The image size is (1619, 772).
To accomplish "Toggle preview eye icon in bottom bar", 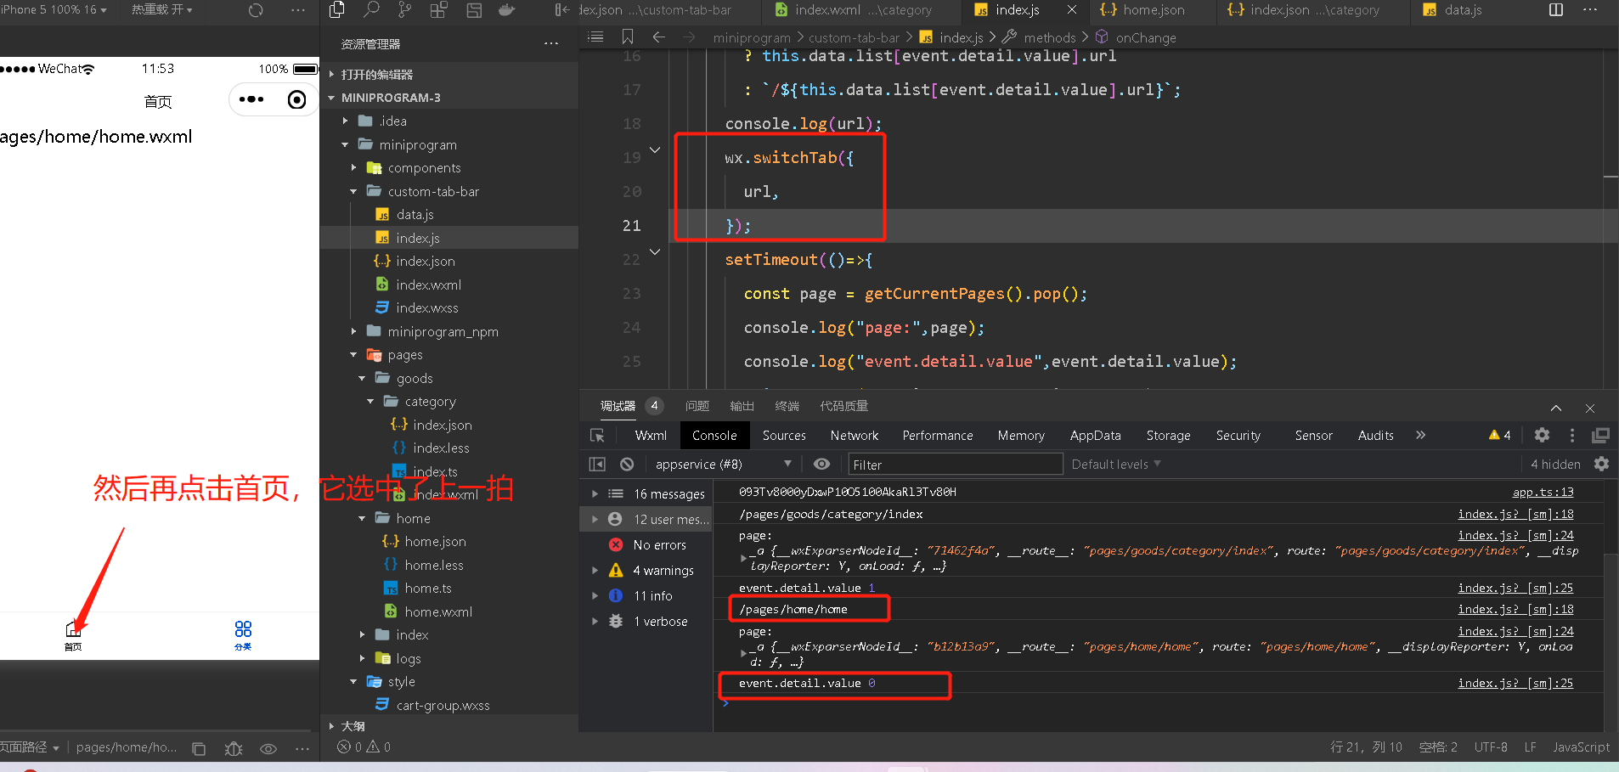I will [x=268, y=748].
